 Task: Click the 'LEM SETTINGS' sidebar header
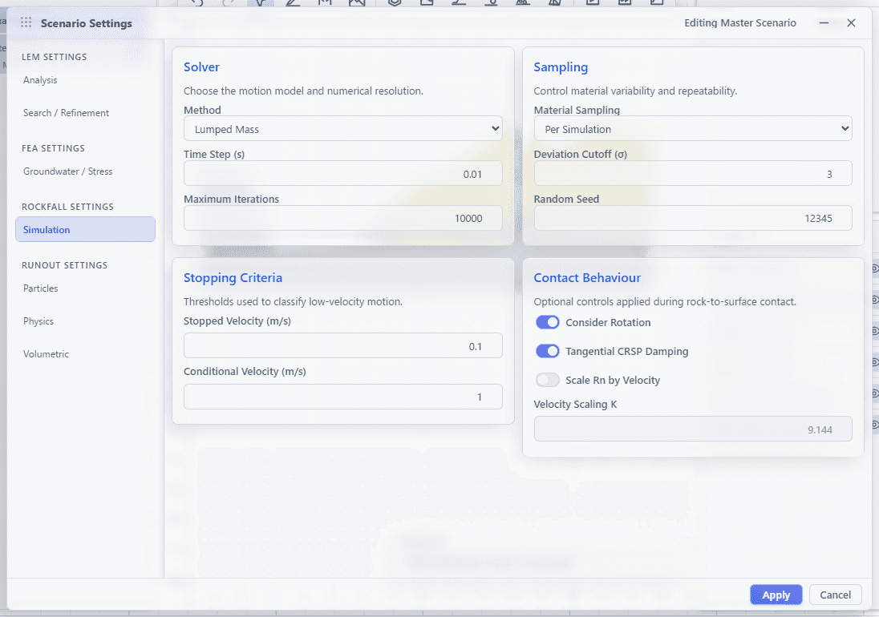pos(55,57)
